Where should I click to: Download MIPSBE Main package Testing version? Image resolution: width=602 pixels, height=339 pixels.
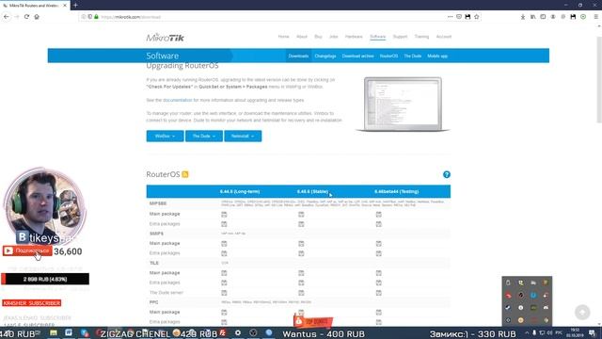click(x=378, y=214)
